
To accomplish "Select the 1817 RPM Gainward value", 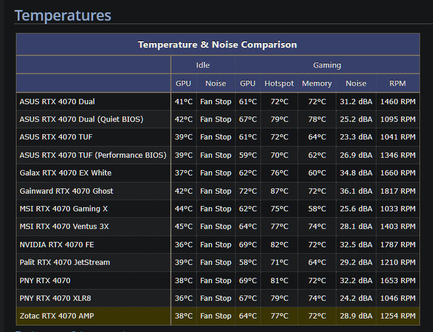I will (x=398, y=191).
